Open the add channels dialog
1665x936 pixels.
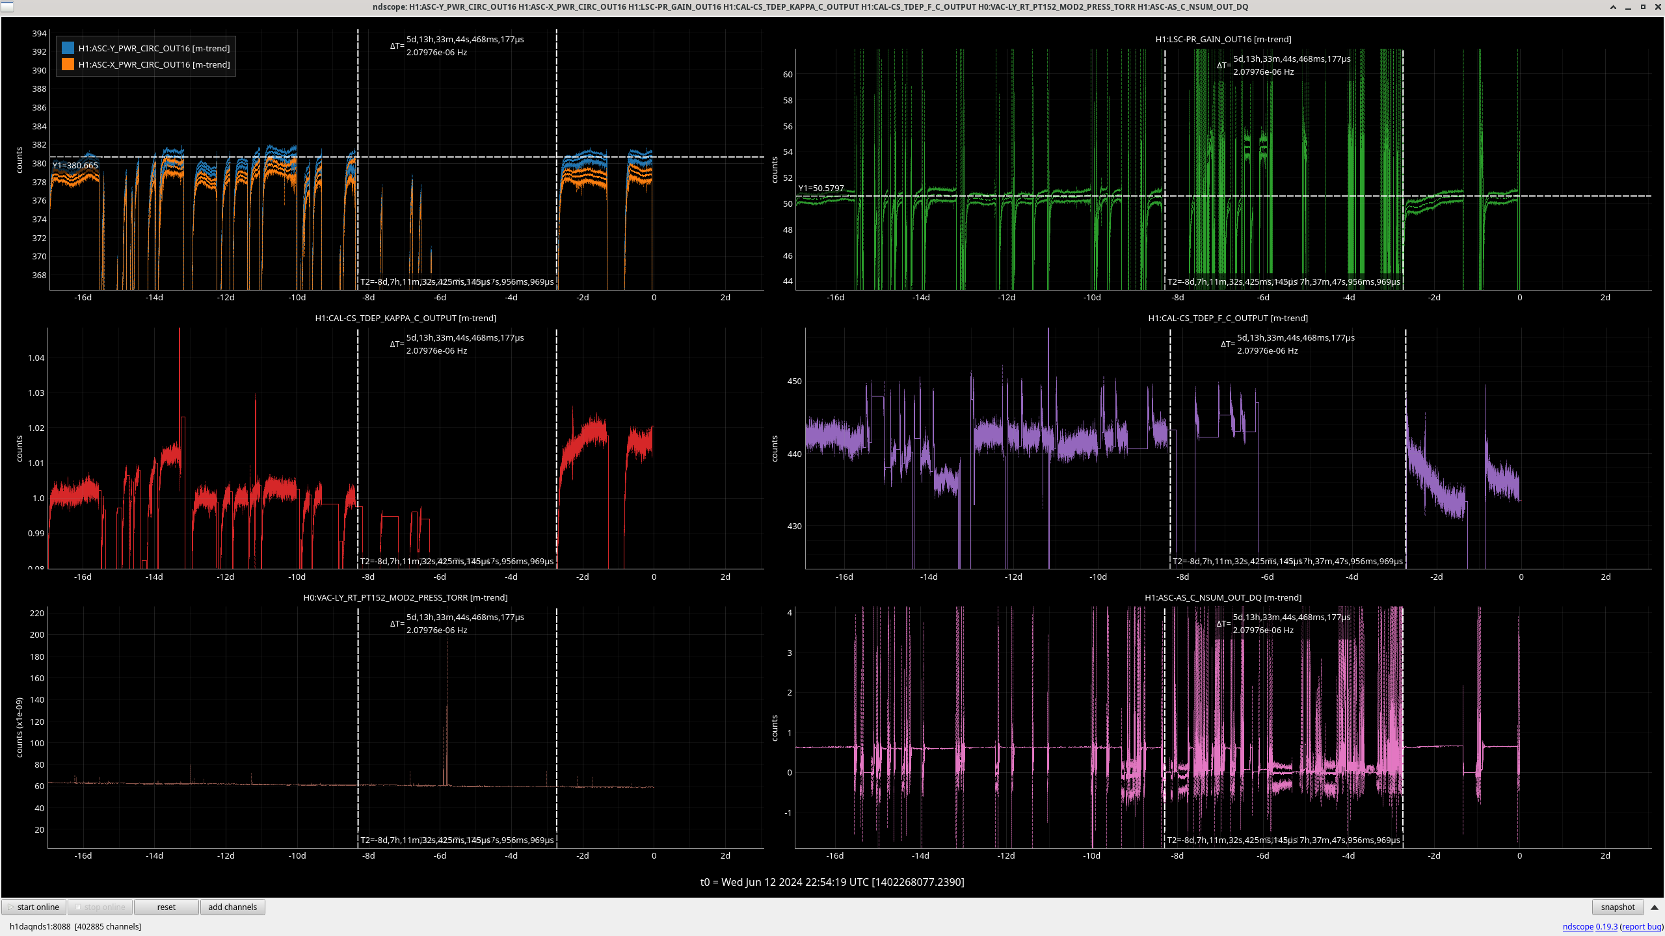233,907
